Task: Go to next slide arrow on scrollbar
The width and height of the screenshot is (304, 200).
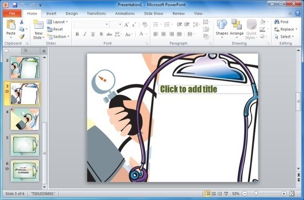Action: click(x=299, y=180)
